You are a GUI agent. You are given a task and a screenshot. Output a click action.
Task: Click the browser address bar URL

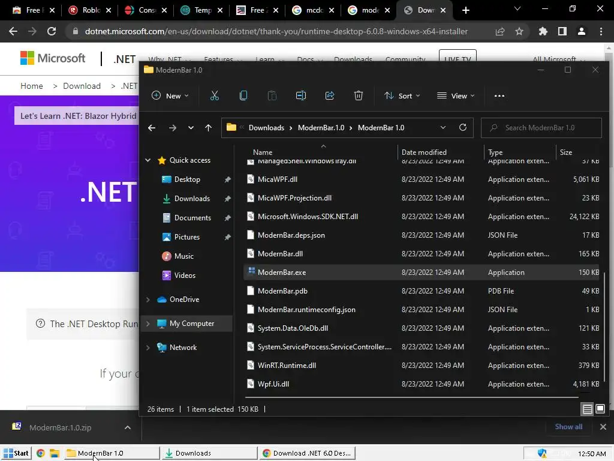276,31
